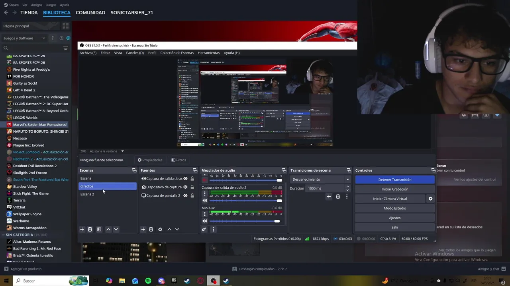Undock the Escenas panel
The width and height of the screenshot is (510, 286).
134,170
